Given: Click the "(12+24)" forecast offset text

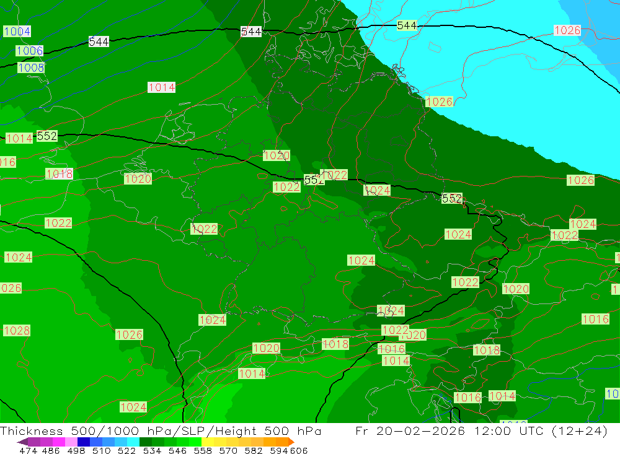Looking at the screenshot, I should (578, 431).
